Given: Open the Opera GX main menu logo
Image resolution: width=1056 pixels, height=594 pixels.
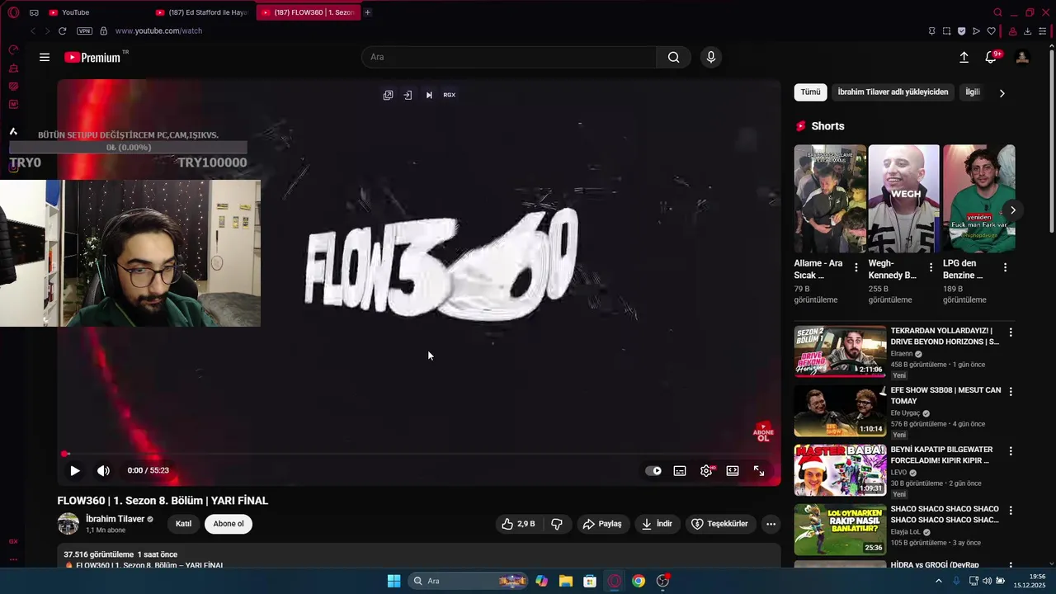Looking at the screenshot, I should click(13, 12).
